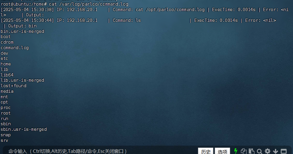The image size is (293, 154).
Task: Click the lost+found line in output
Action: [13, 86]
